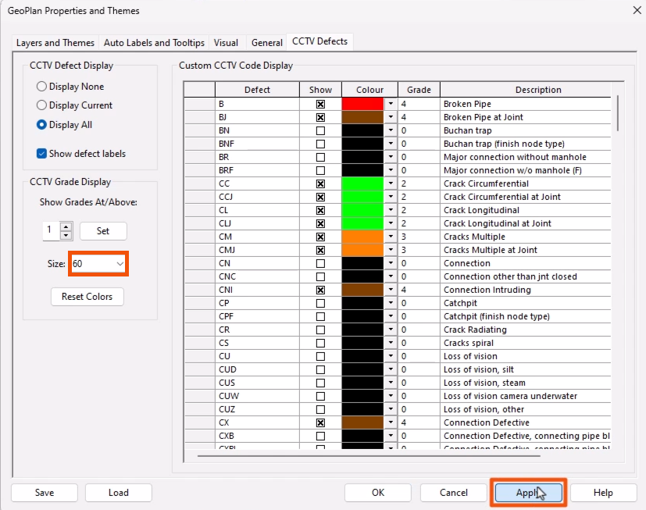Enable Show for the CU defect
This screenshot has width=646, height=510.
pyautogui.click(x=320, y=356)
